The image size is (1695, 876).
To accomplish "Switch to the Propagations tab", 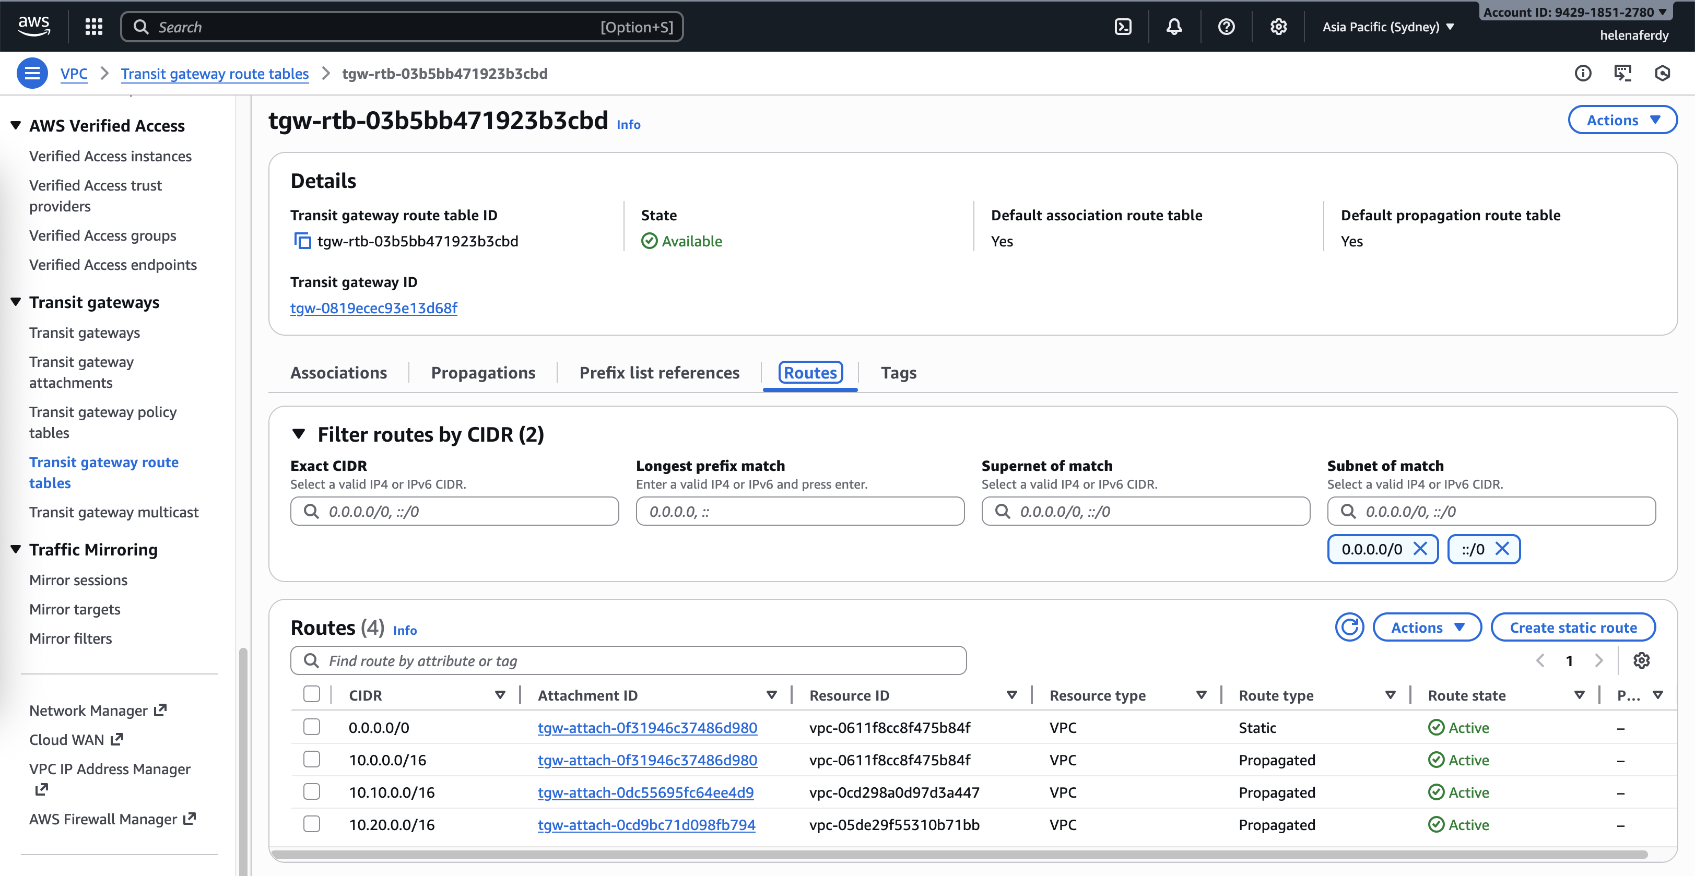I will (x=483, y=373).
